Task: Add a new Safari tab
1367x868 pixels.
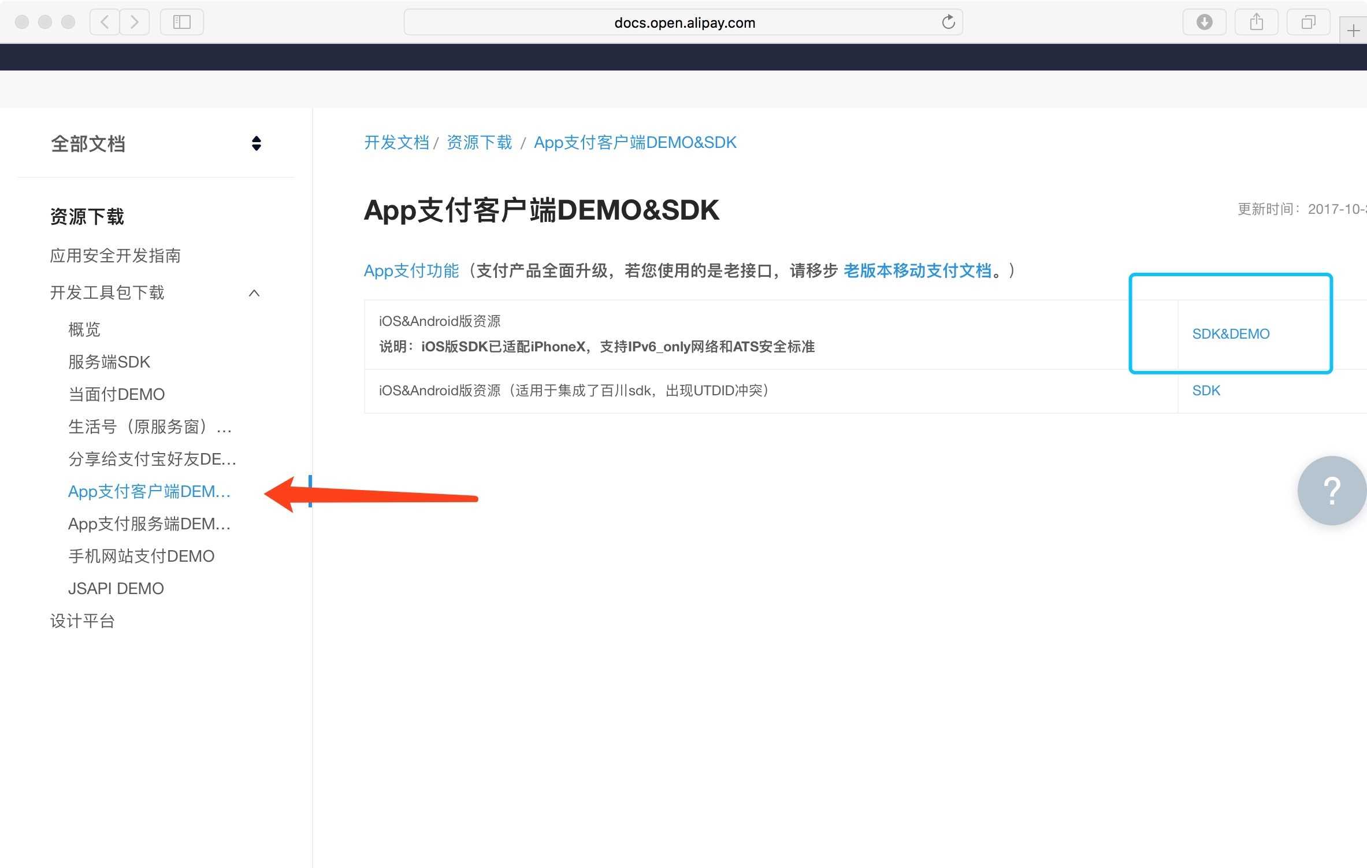Action: tap(1353, 30)
